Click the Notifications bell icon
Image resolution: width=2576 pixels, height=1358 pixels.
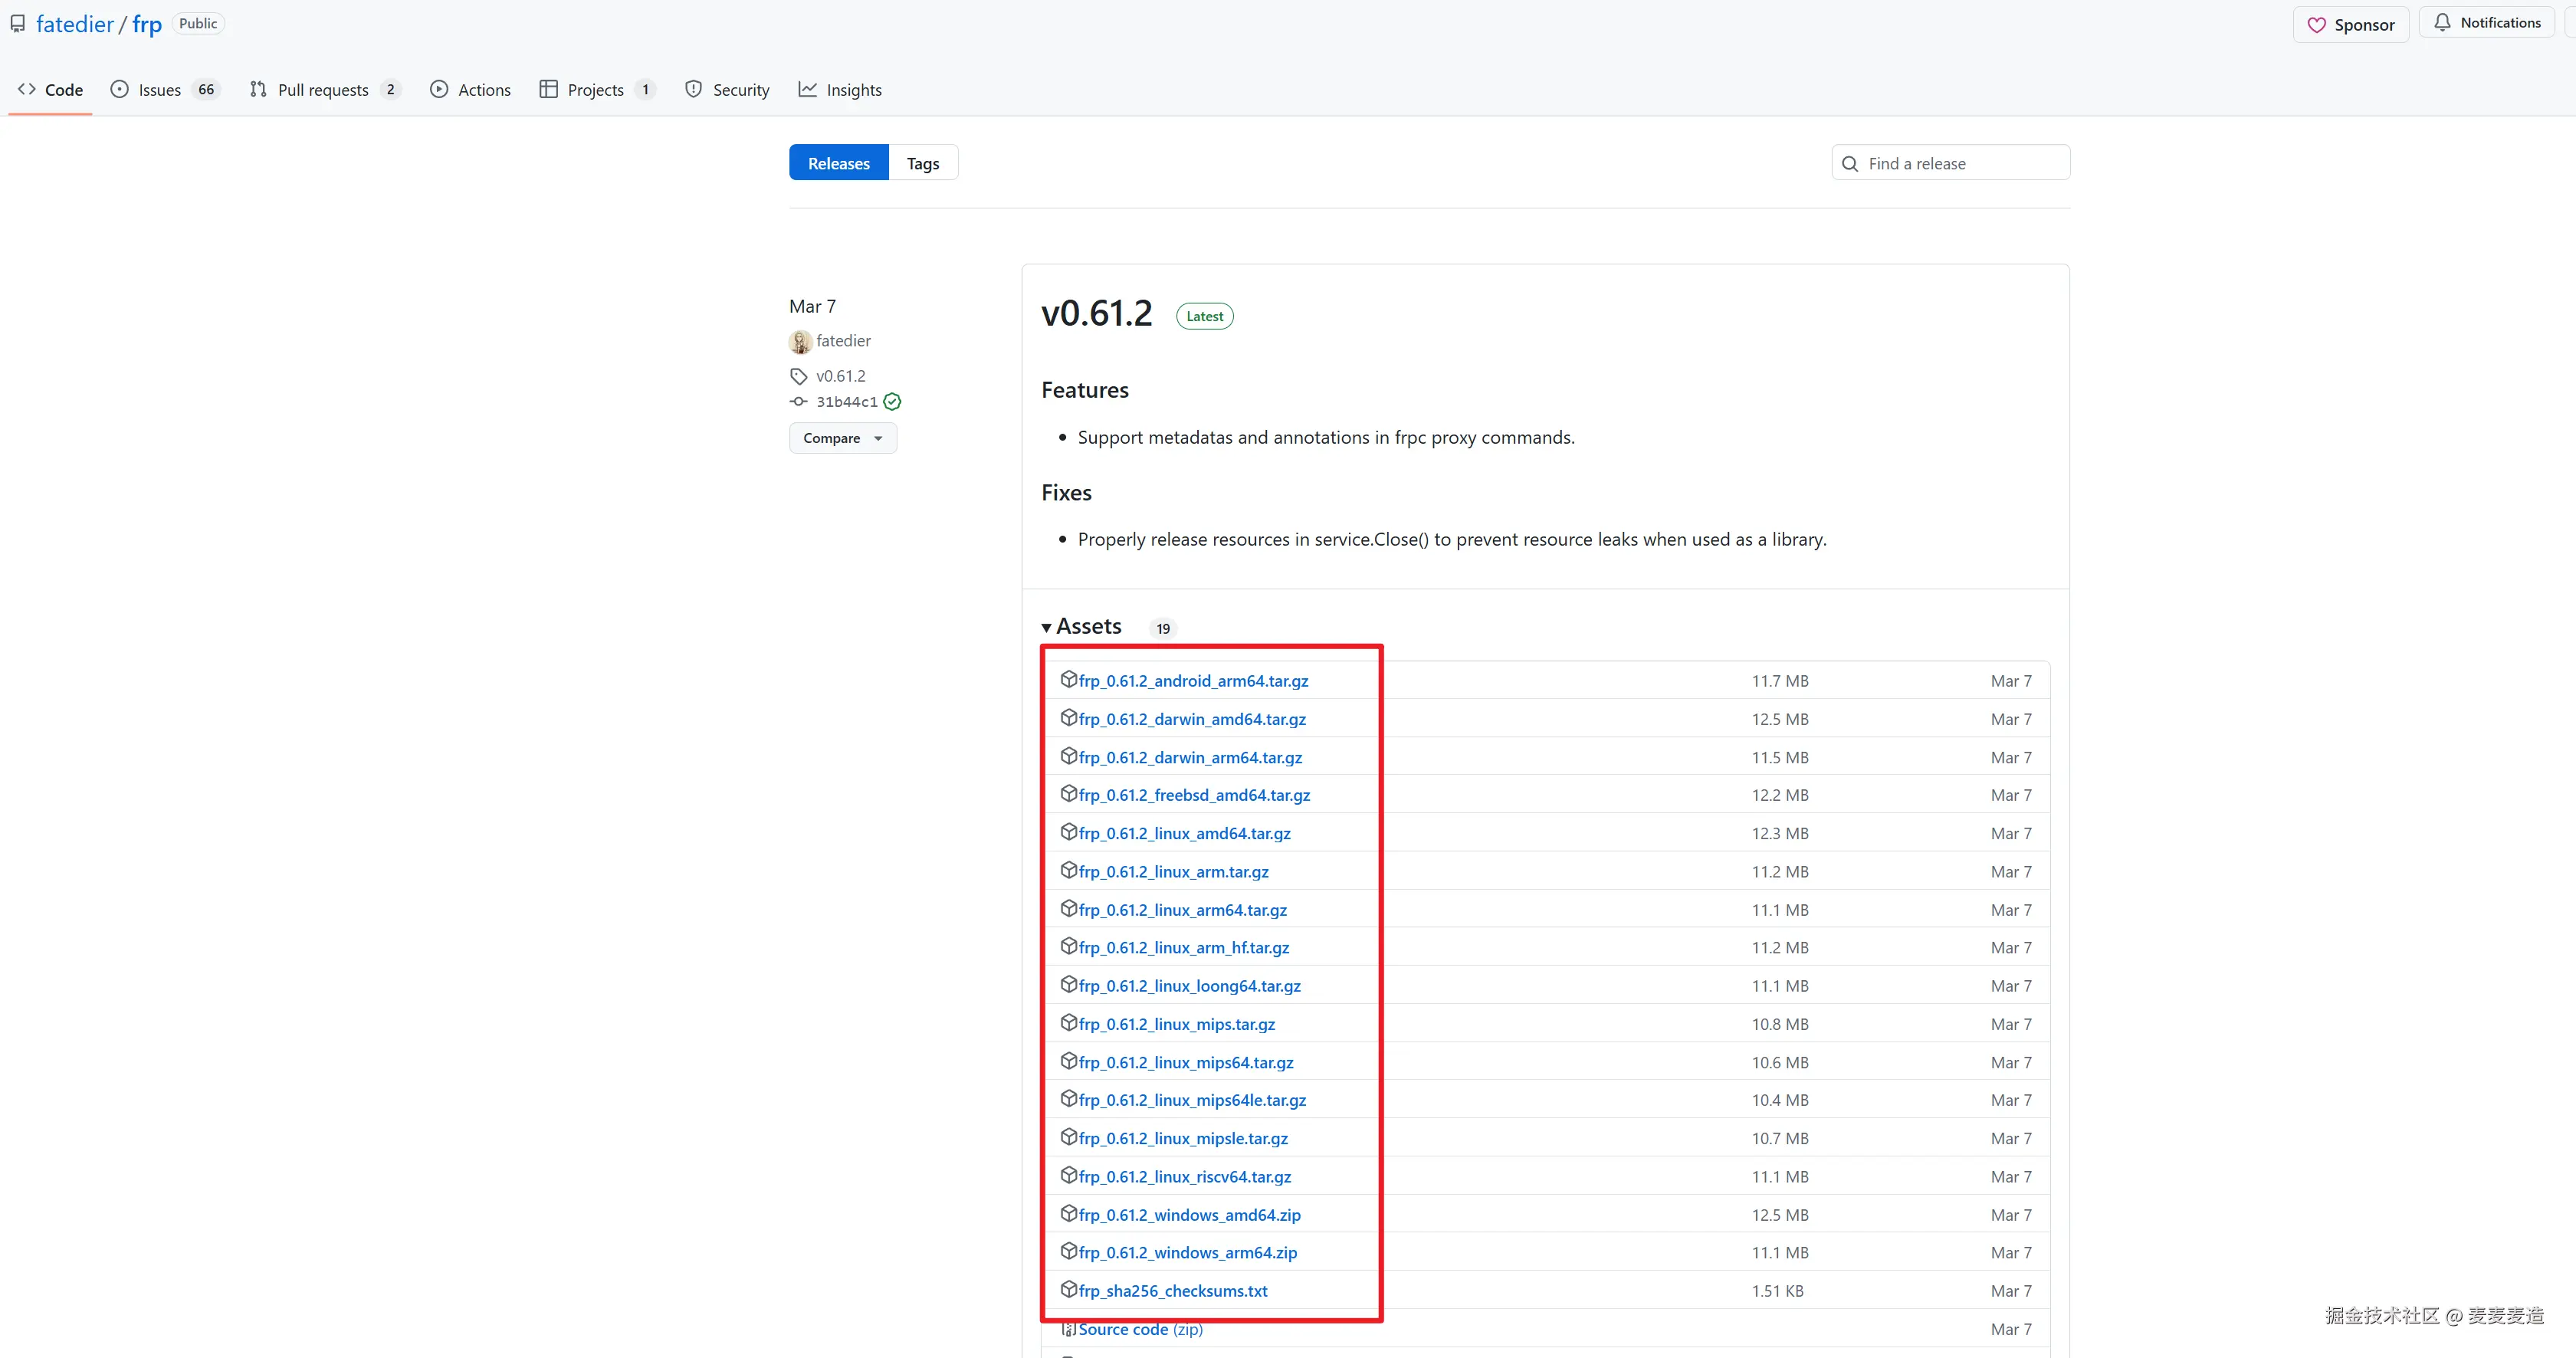[x=2442, y=22]
